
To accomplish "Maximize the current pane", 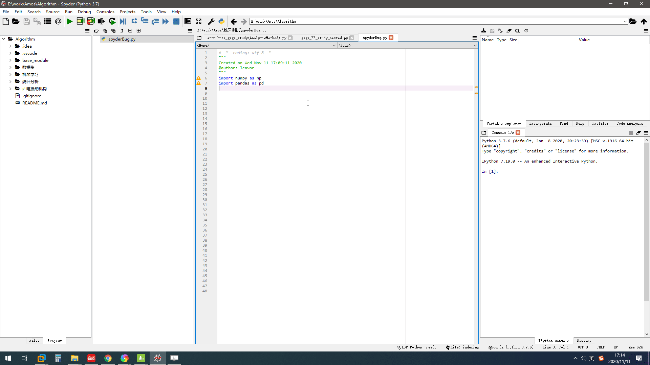I will (x=199, y=21).
